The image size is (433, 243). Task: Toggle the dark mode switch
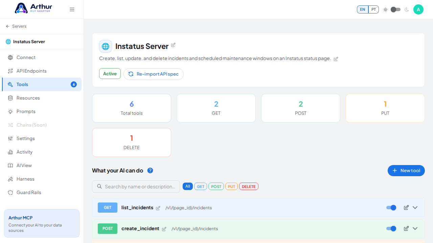tap(395, 9)
